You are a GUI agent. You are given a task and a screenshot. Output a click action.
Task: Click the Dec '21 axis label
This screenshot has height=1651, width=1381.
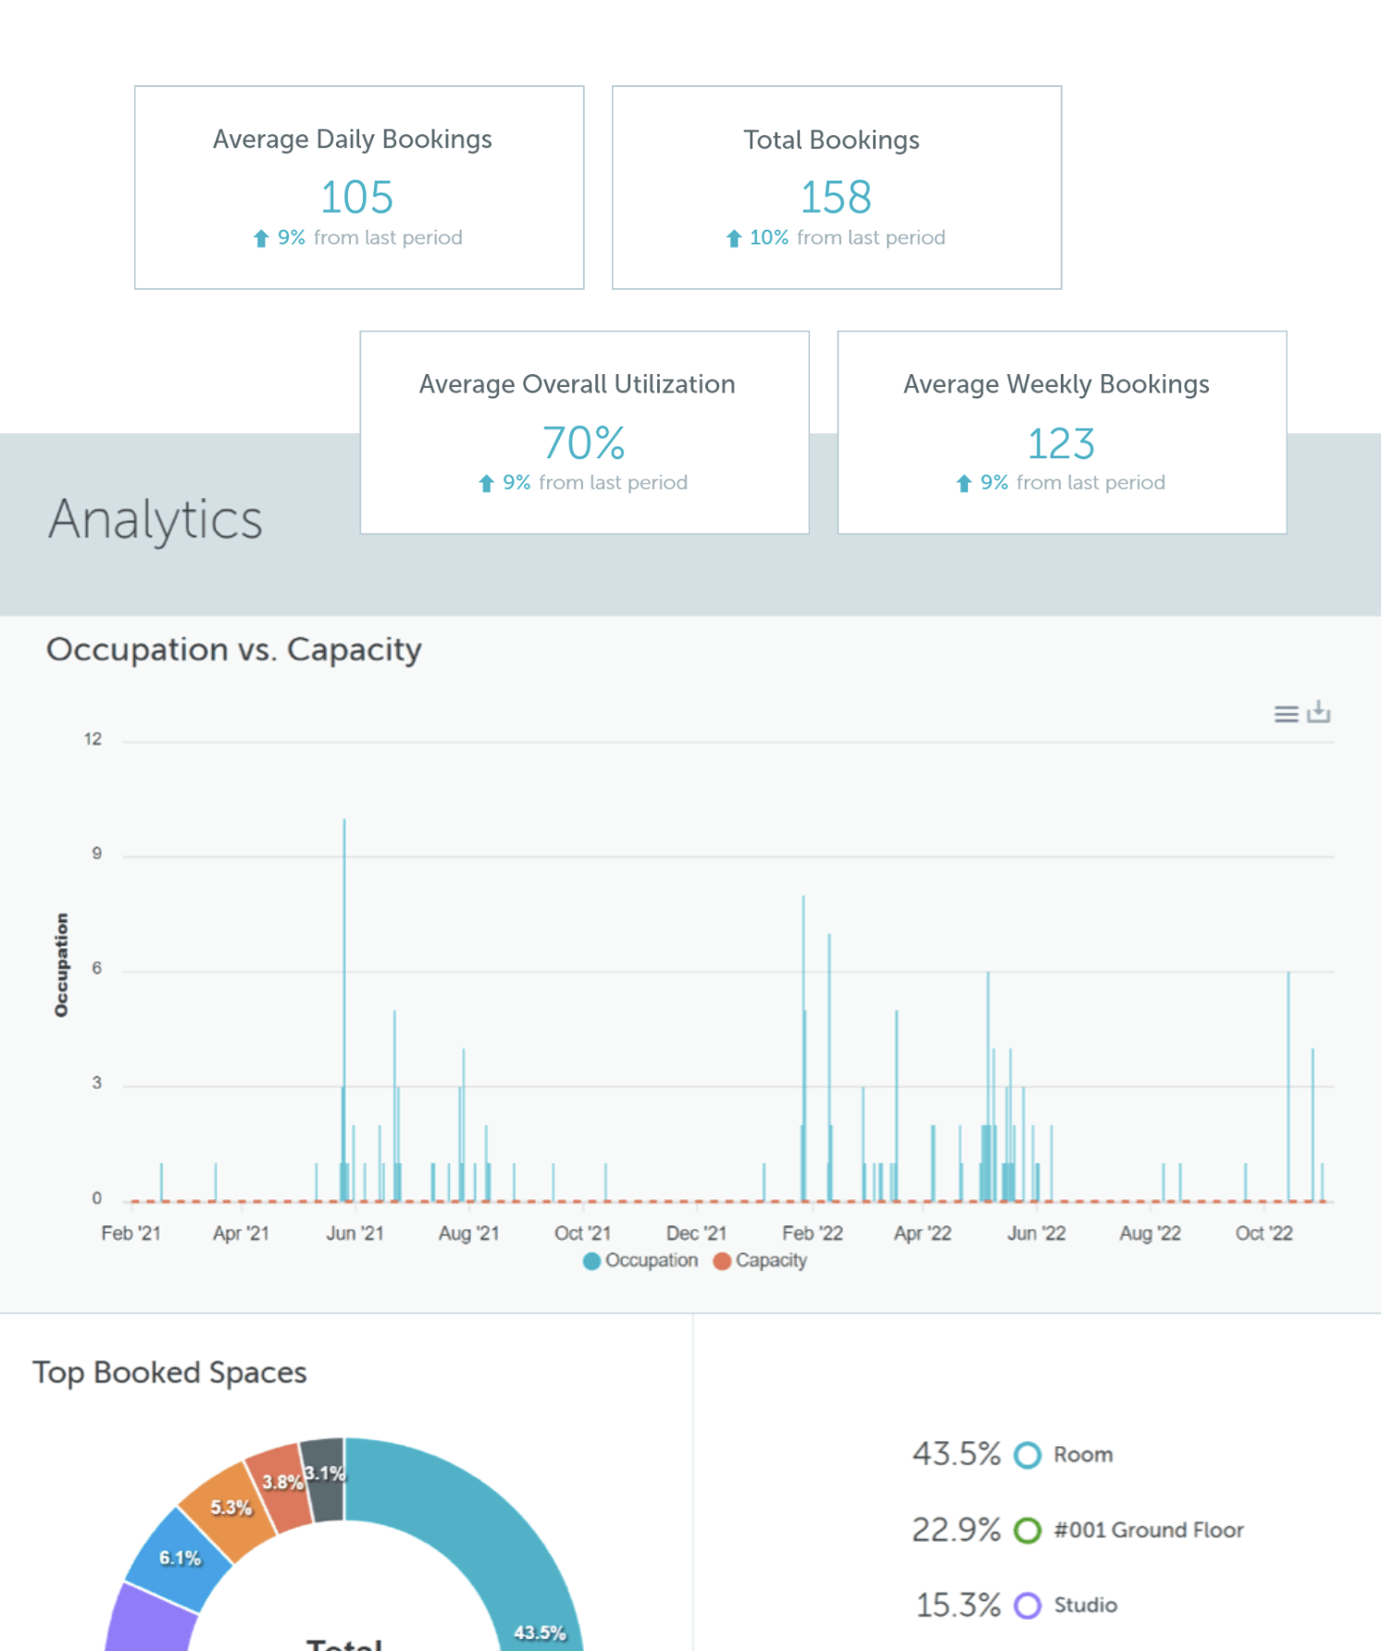click(696, 1233)
